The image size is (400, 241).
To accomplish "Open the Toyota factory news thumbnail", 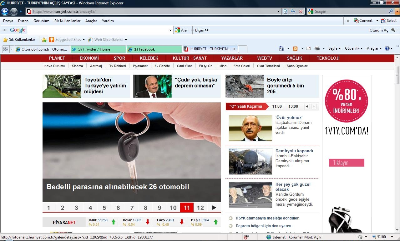I will pos(62,86).
